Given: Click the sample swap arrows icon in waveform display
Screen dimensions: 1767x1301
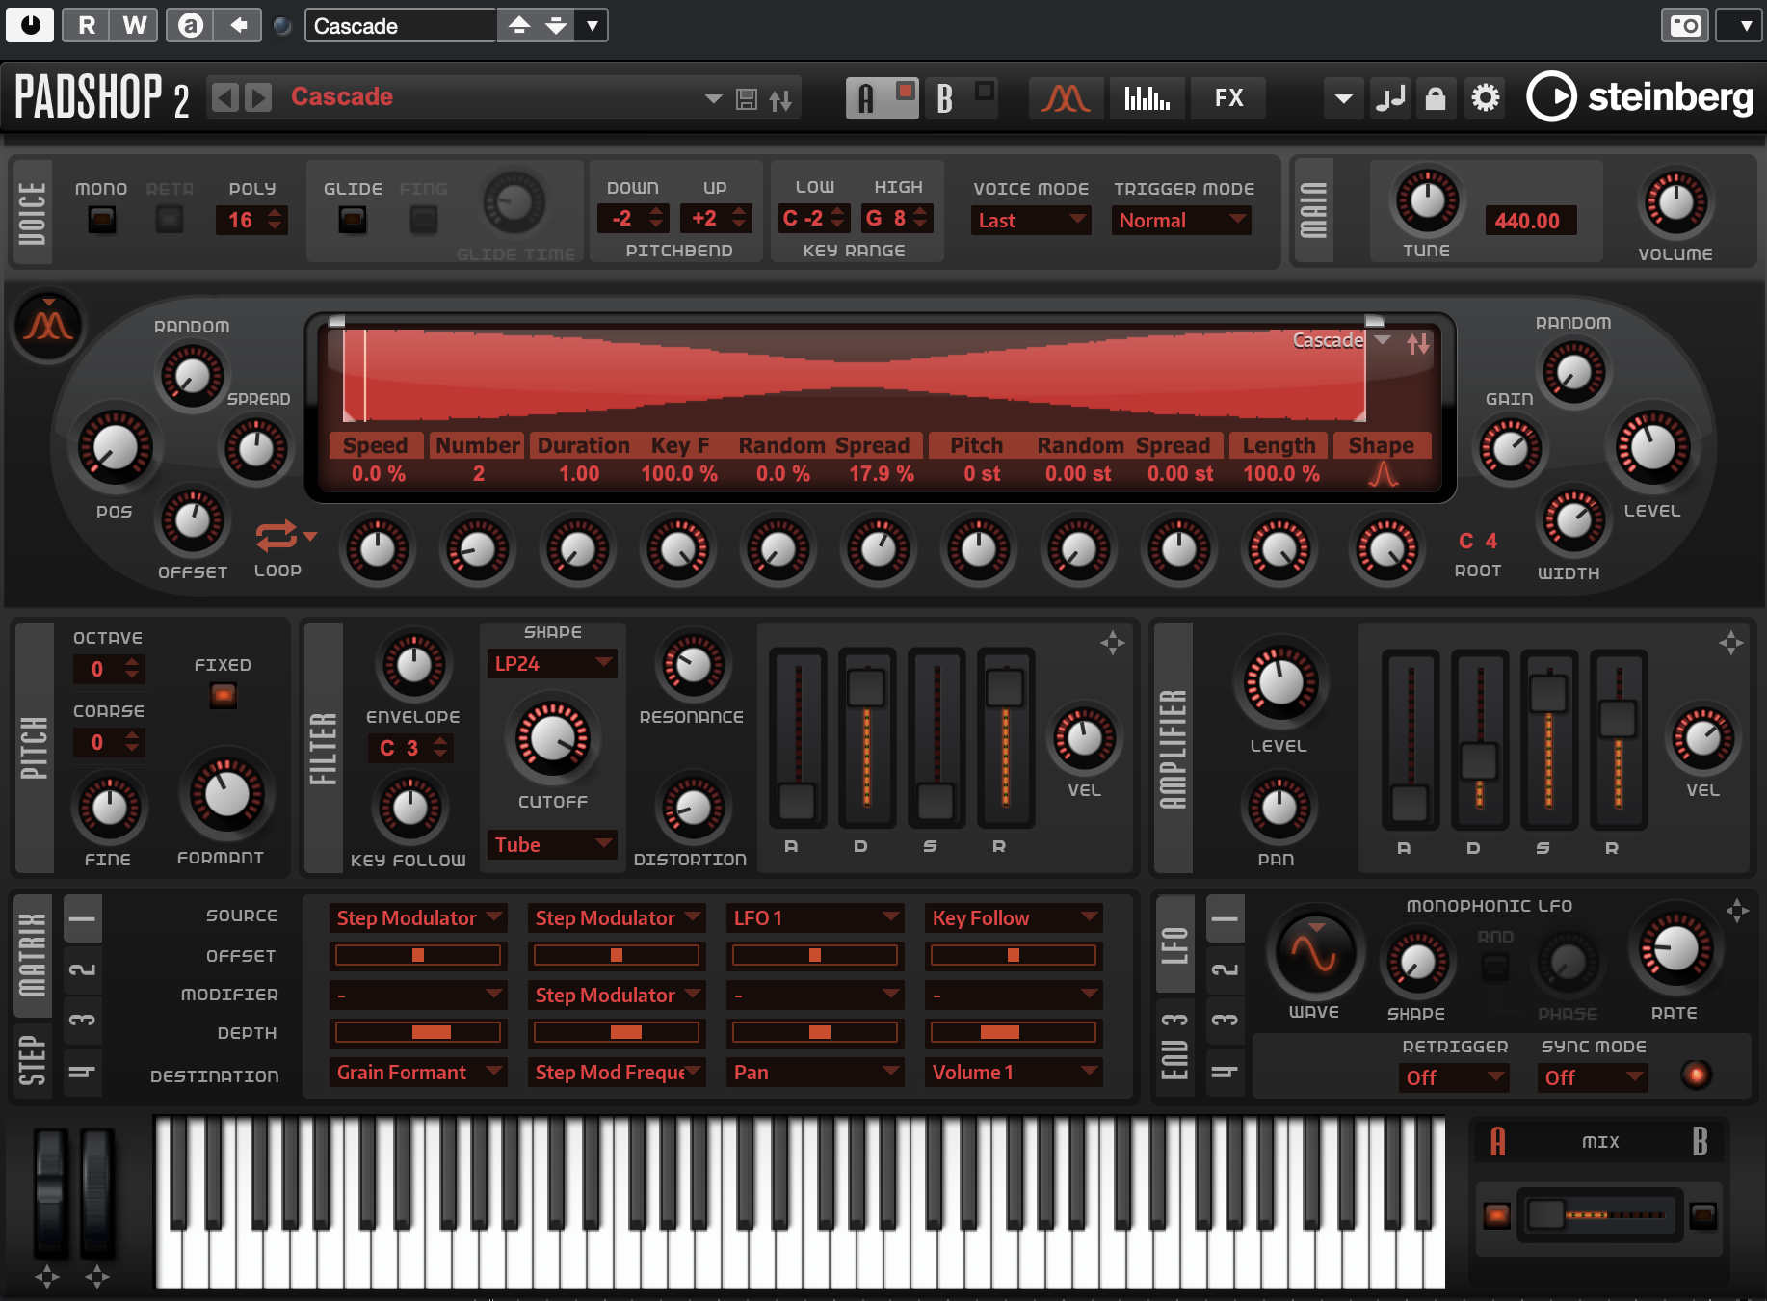Looking at the screenshot, I should tap(1418, 343).
